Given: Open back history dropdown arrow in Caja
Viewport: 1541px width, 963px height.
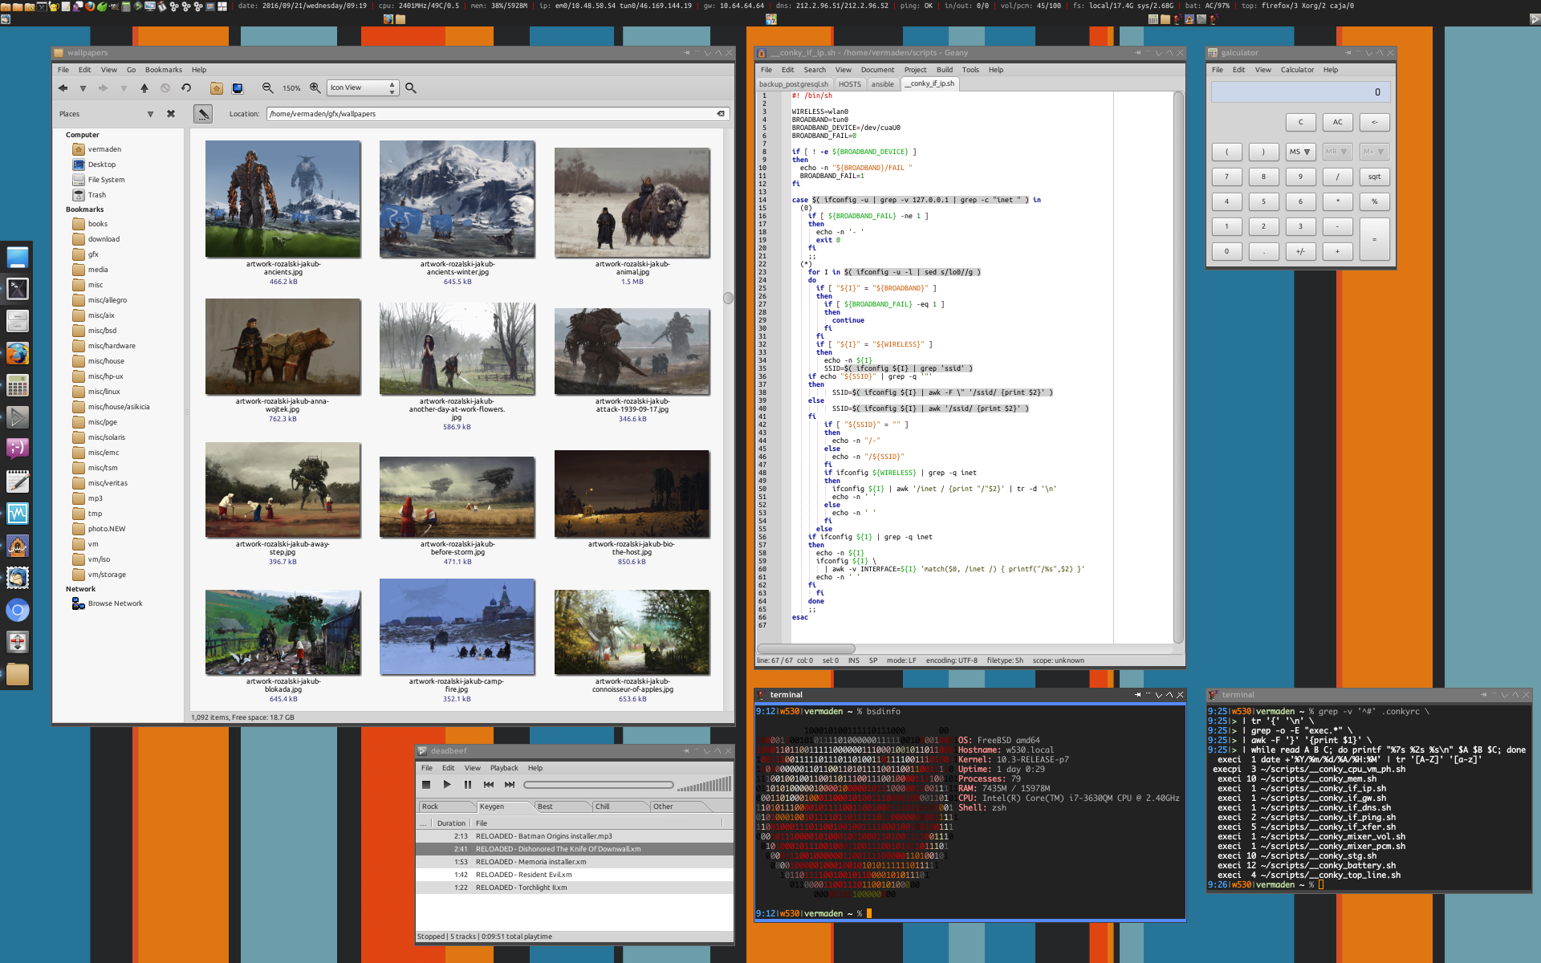Looking at the screenshot, I should pyautogui.click(x=83, y=88).
